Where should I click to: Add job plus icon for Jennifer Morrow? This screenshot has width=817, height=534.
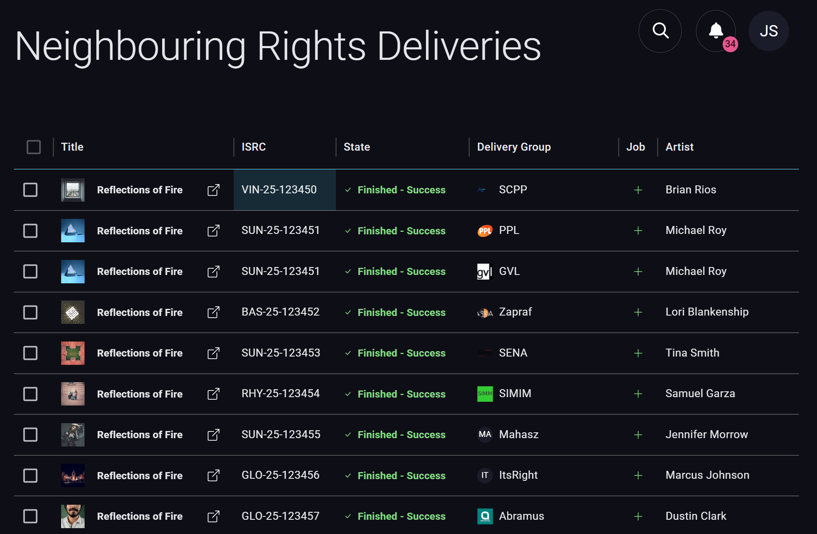coord(638,435)
